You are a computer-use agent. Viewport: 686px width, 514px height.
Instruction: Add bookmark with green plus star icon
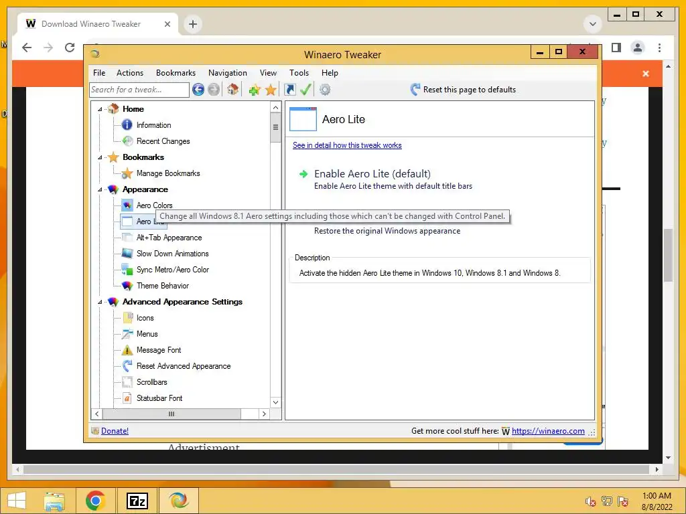[255, 90]
